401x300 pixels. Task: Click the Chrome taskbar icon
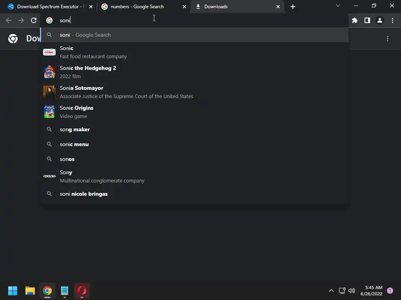click(x=47, y=291)
